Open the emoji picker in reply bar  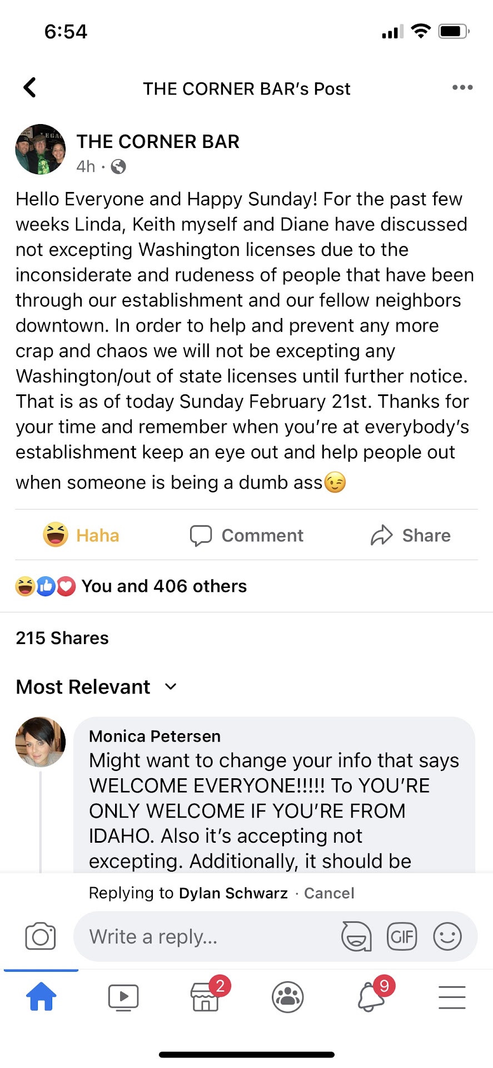point(447,936)
